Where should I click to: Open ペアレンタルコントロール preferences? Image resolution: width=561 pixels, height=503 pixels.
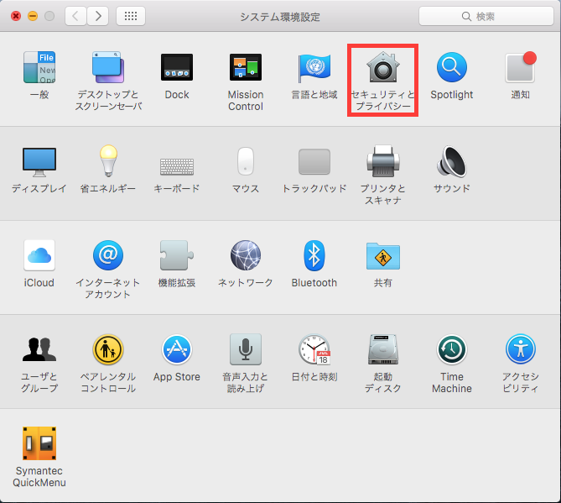[108, 349]
